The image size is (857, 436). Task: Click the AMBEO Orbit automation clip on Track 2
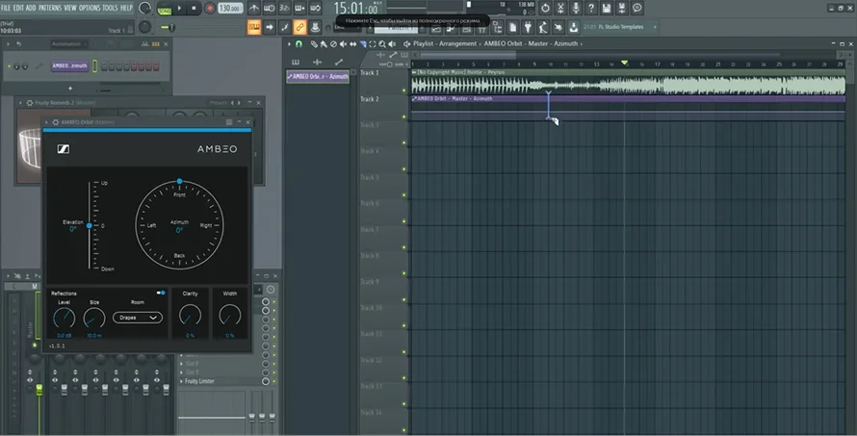point(462,98)
